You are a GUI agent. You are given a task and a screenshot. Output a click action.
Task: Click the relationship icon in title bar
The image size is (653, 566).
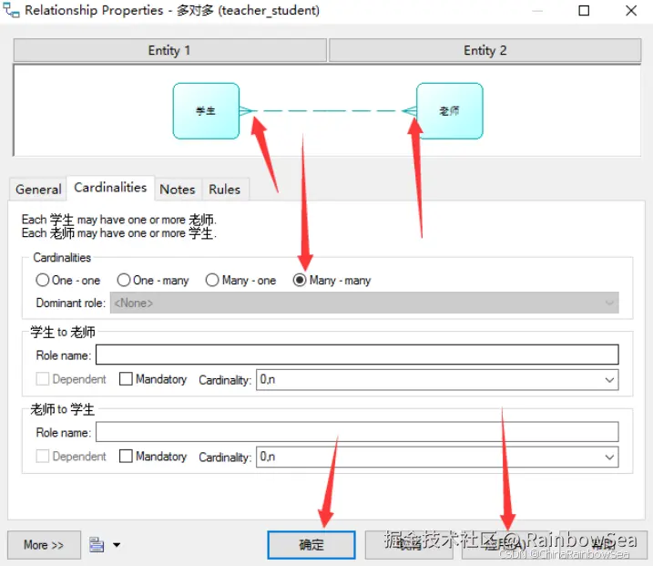[11, 10]
